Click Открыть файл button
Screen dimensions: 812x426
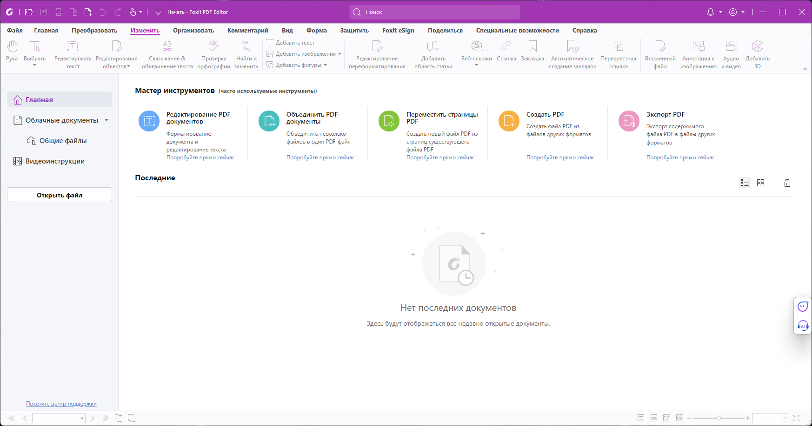coord(60,195)
